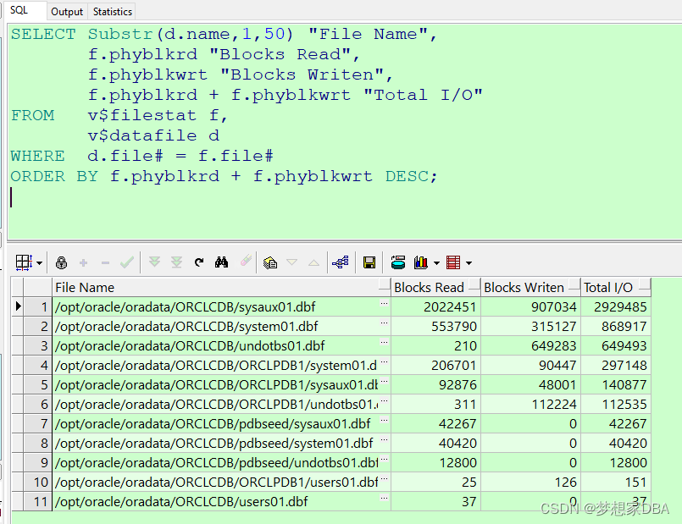Open the grid selection mode dropdown arrow

40,263
